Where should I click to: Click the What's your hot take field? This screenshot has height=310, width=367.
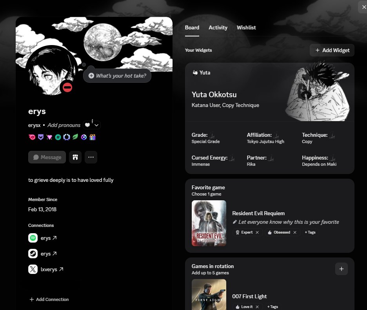(117, 76)
